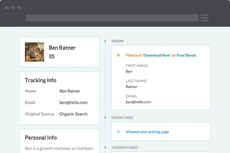Click the blue dot beside pricing page event
Viewport: 230px width, 153px height.
pos(118,132)
